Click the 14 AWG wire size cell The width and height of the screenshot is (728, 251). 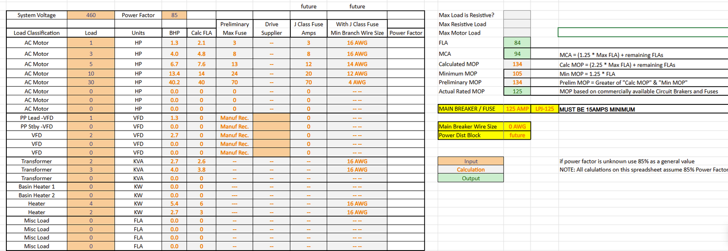click(x=357, y=64)
